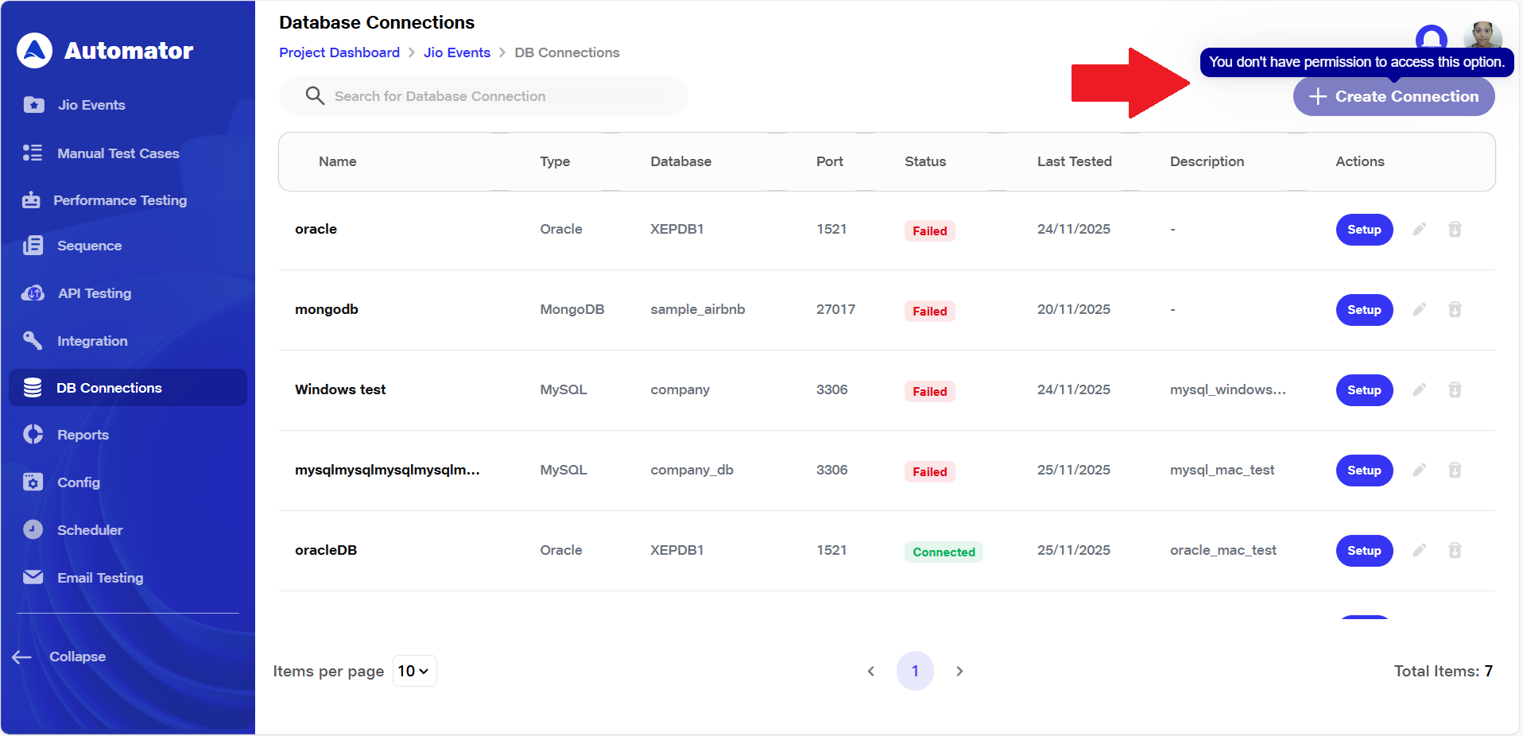Open the user profile avatar
The height and width of the screenshot is (736, 1523).
pos(1482,36)
